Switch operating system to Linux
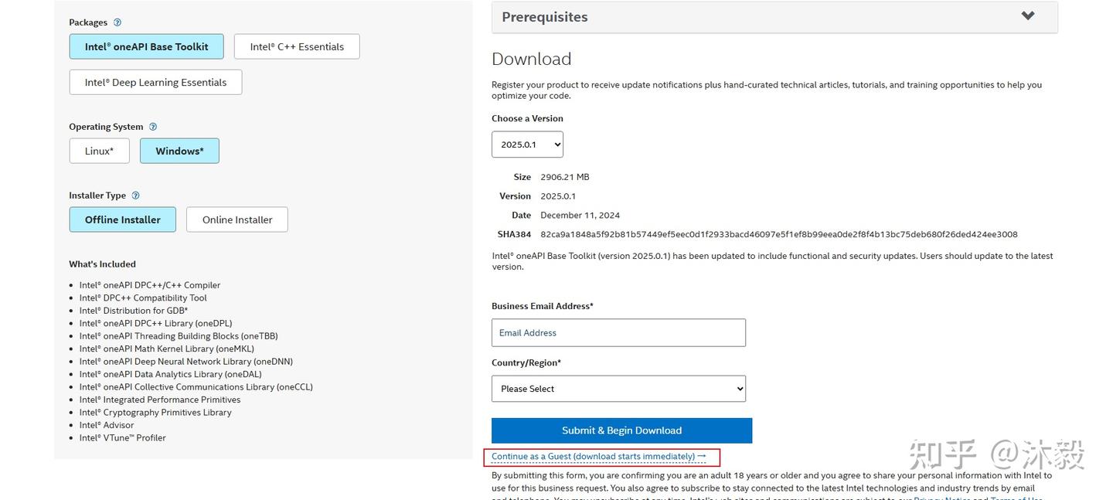The image size is (1113, 500). click(99, 151)
